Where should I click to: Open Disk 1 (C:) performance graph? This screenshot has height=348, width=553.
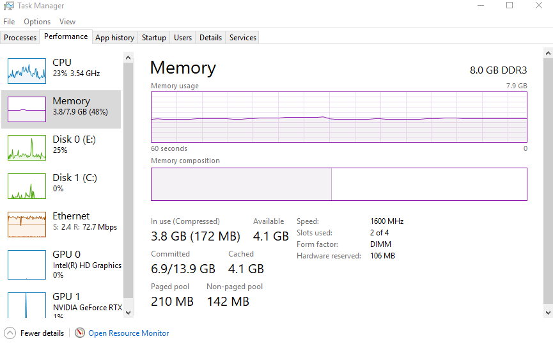(x=27, y=186)
